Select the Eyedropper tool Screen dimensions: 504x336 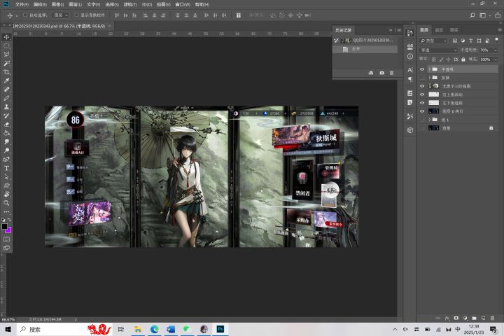6,80
